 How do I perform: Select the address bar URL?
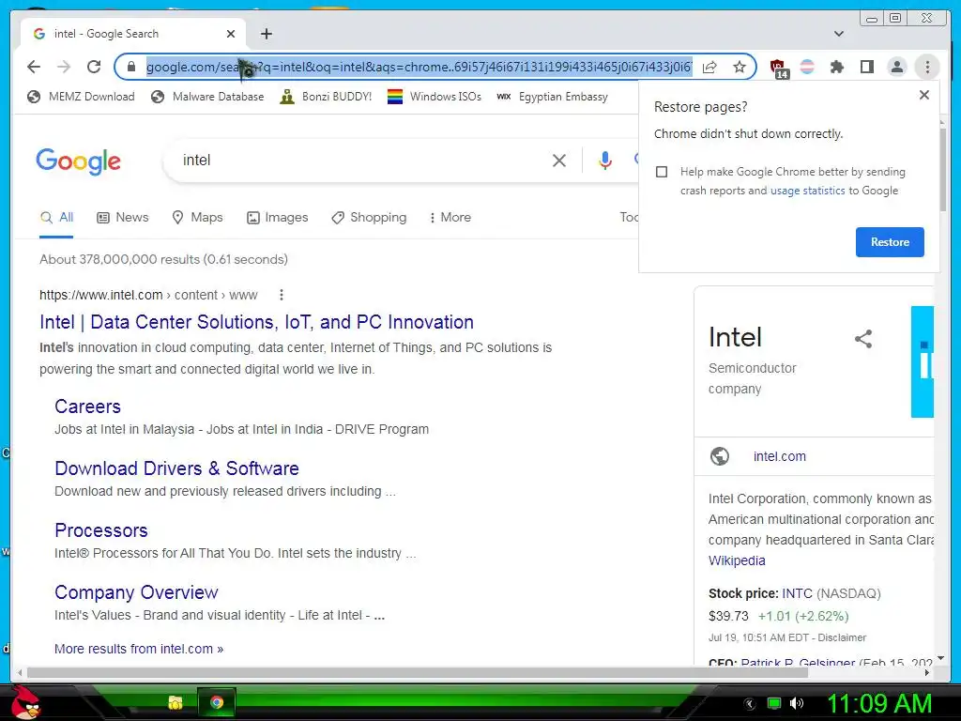[419, 67]
